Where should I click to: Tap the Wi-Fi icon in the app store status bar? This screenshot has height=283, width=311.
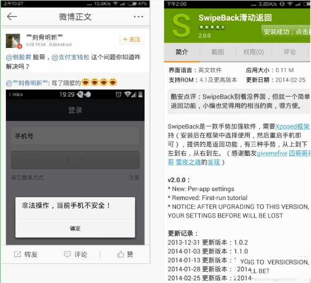click(290, 4)
